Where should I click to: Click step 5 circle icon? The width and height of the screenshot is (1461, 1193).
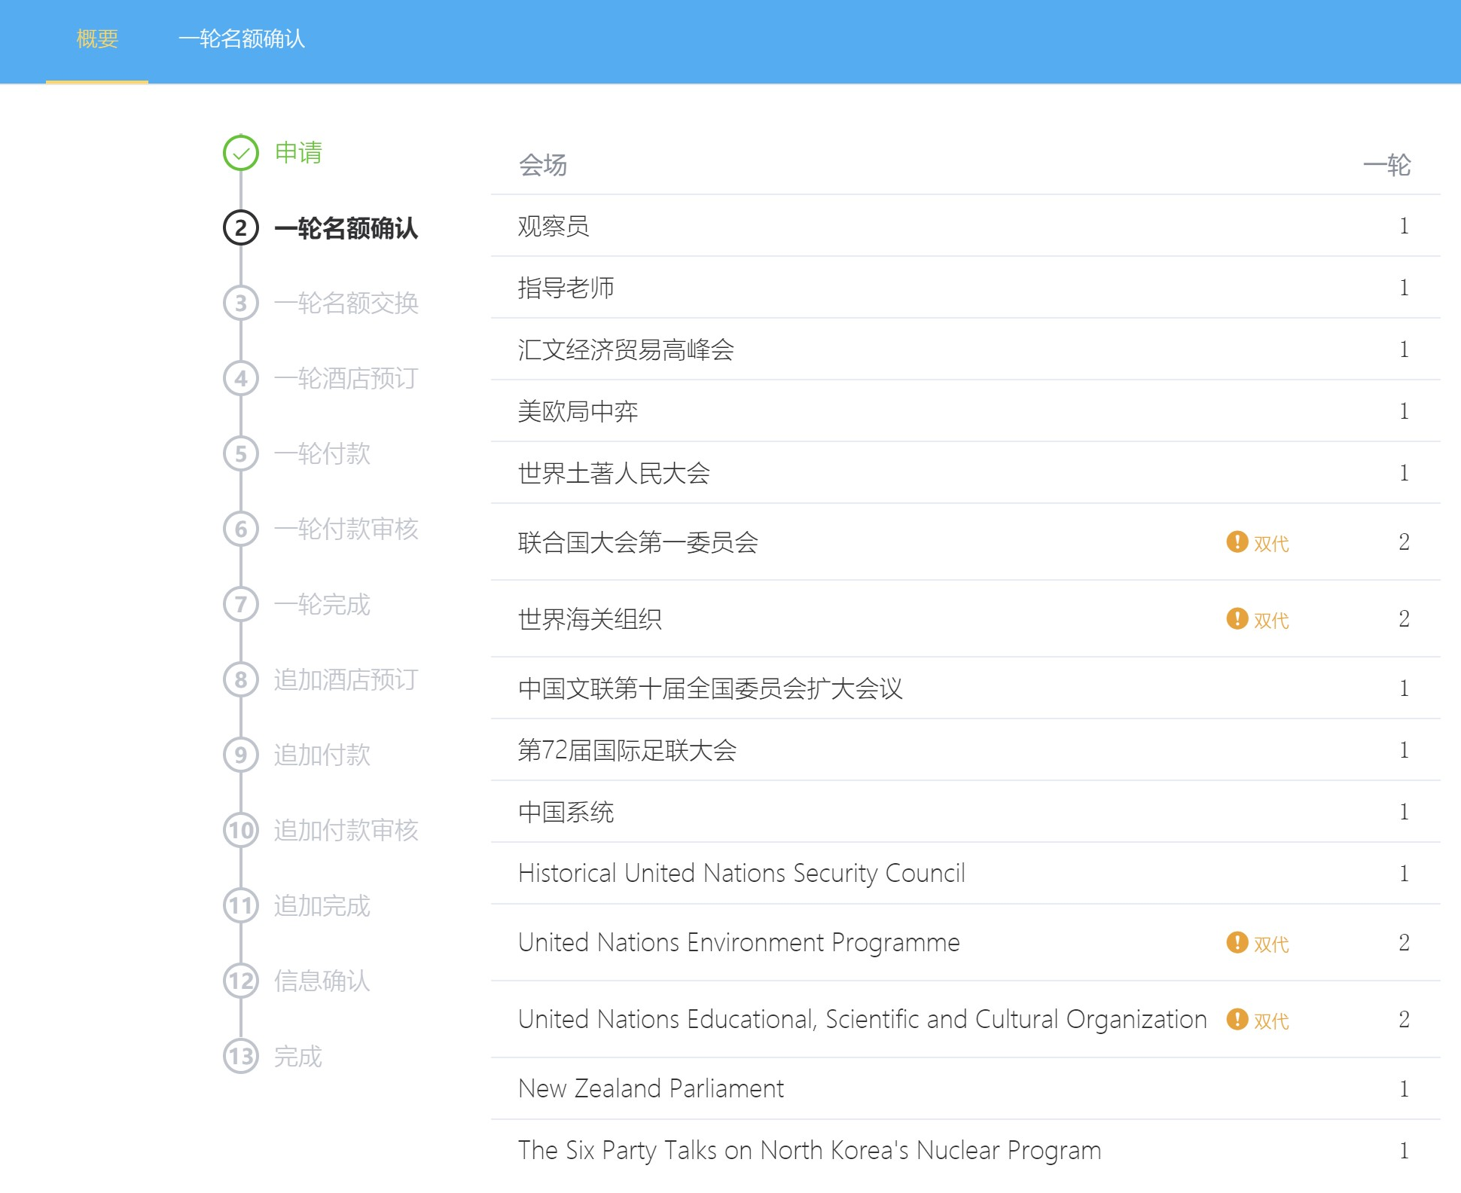[241, 453]
